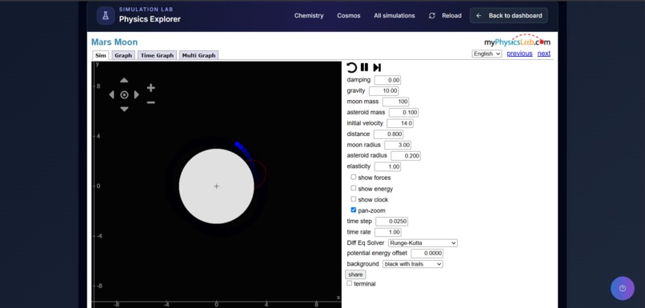The height and width of the screenshot is (308, 645).
Task: Switch to the Time Graph tab
Action: pyautogui.click(x=157, y=55)
